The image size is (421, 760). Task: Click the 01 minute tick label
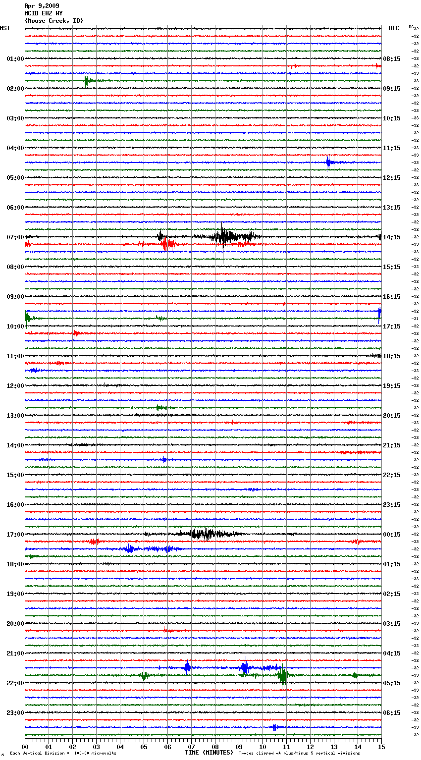[49, 747]
